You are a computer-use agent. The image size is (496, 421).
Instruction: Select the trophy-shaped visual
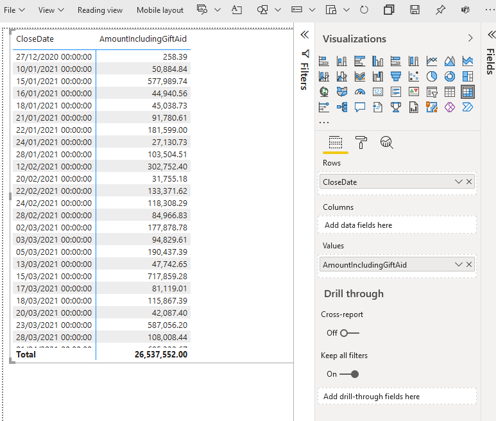tap(396, 107)
